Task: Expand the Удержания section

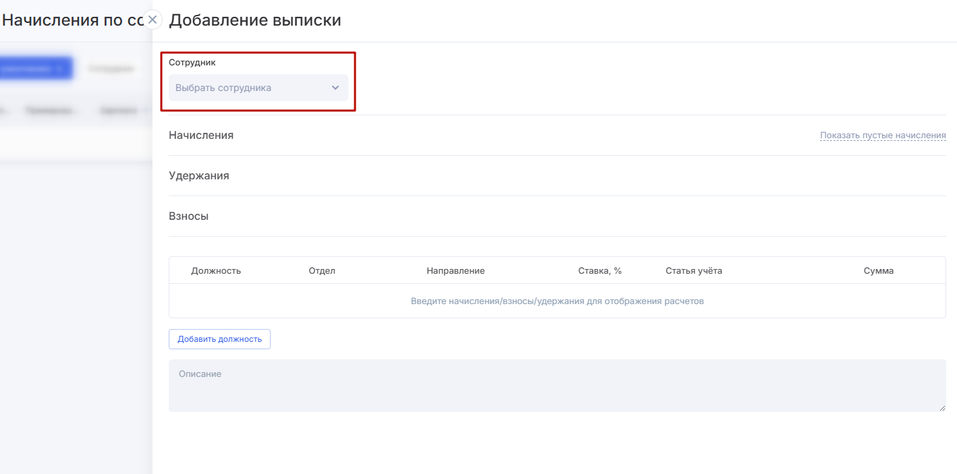Action: [199, 175]
